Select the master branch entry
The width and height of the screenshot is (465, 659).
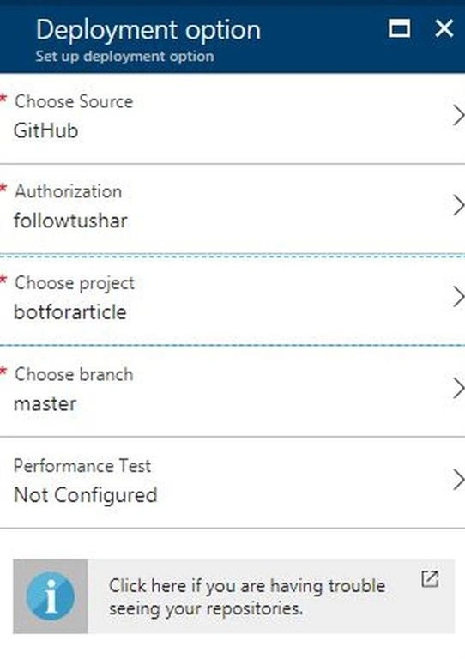pos(45,404)
